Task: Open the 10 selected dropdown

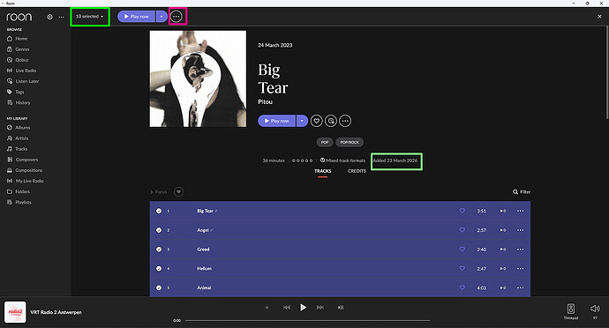Action: [x=90, y=16]
